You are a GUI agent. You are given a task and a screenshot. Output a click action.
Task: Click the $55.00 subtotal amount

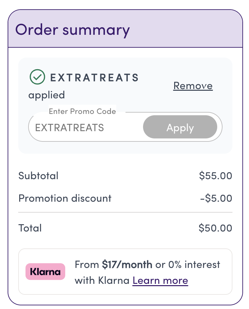216,176
